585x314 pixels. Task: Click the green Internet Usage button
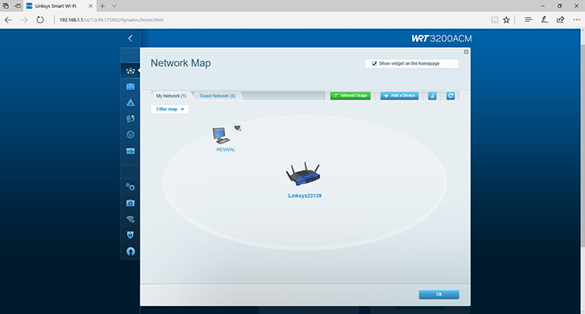pyautogui.click(x=350, y=96)
